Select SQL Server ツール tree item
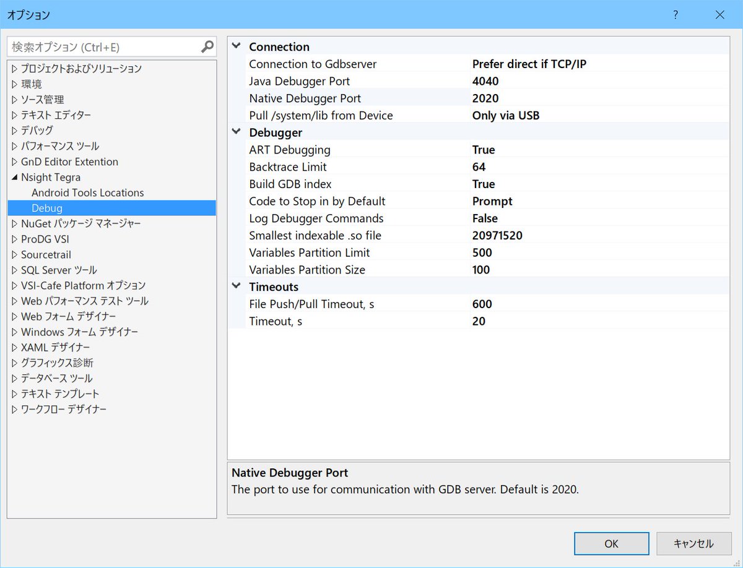 point(59,270)
